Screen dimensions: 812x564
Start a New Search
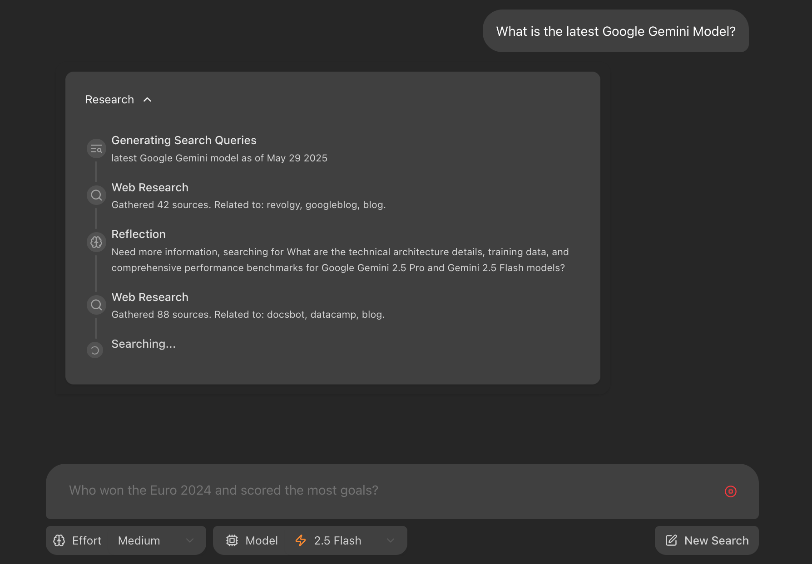coord(706,540)
